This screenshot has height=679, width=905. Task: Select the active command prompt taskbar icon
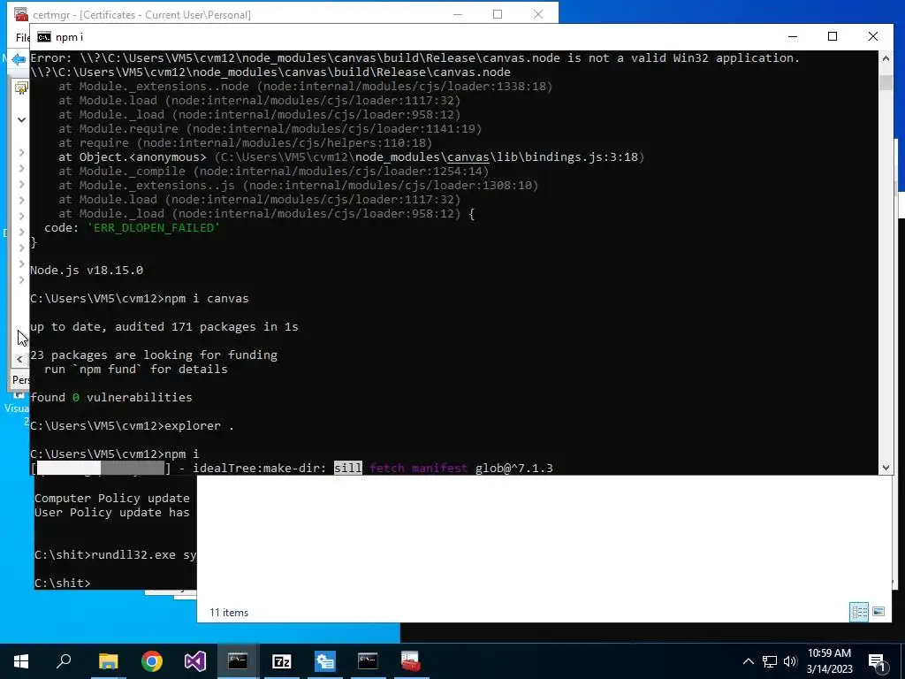click(238, 661)
